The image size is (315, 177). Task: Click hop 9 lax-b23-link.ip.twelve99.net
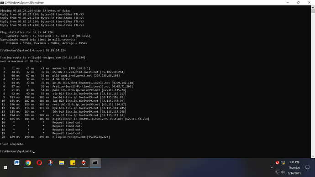coord(89,97)
